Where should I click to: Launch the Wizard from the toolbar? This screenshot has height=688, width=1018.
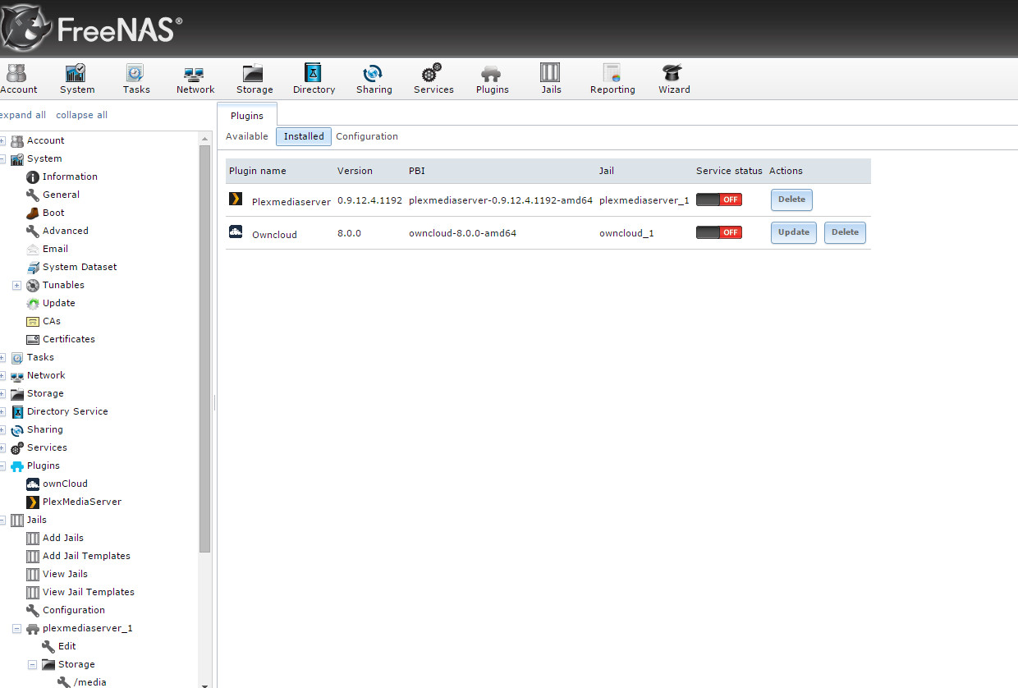(674, 80)
